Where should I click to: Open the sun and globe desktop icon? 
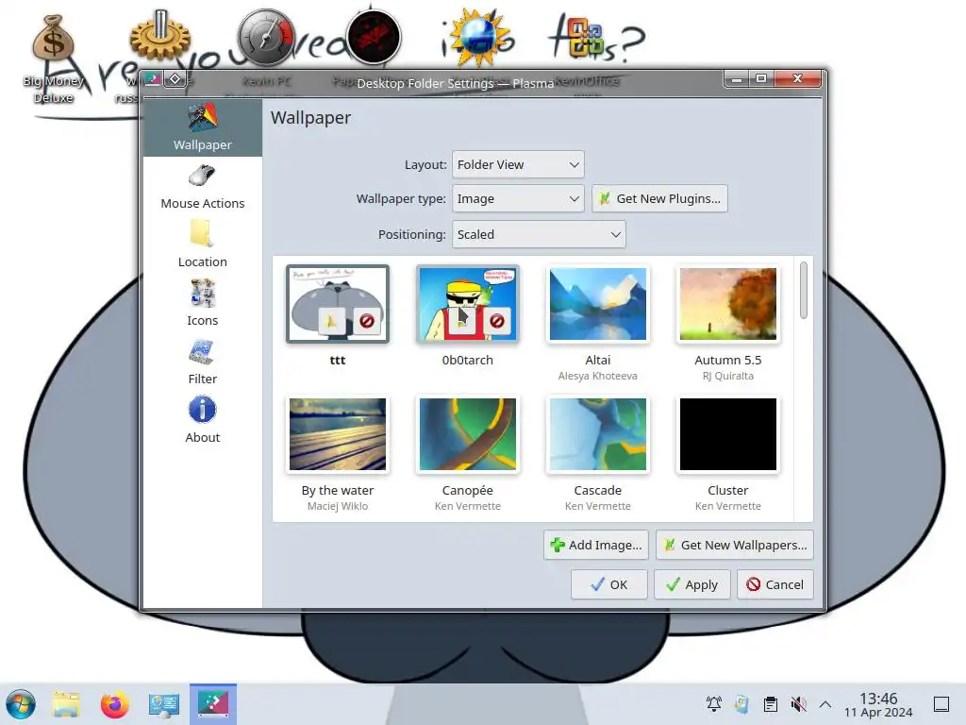tap(480, 37)
